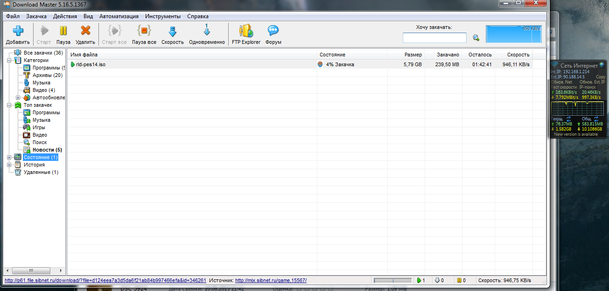The width and height of the screenshot is (609, 291).
Task: Open the Форум chat bubble icon
Action: 273,31
